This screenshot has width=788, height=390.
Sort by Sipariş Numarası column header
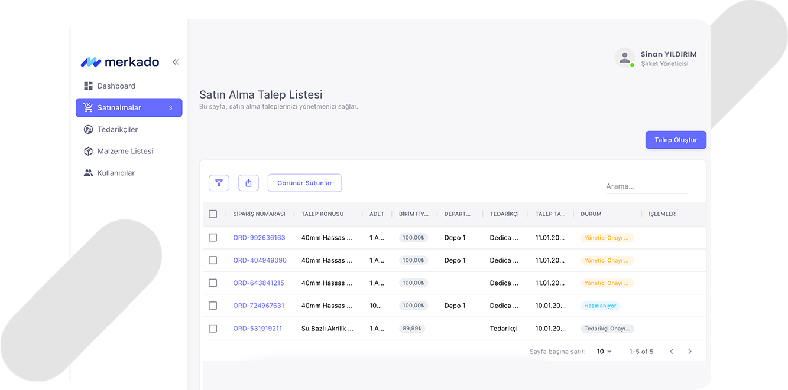click(259, 214)
